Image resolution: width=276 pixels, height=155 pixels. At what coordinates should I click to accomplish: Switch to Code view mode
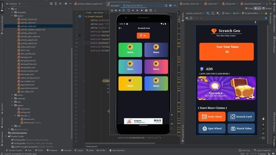pyautogui.click(x=249, y=9)
